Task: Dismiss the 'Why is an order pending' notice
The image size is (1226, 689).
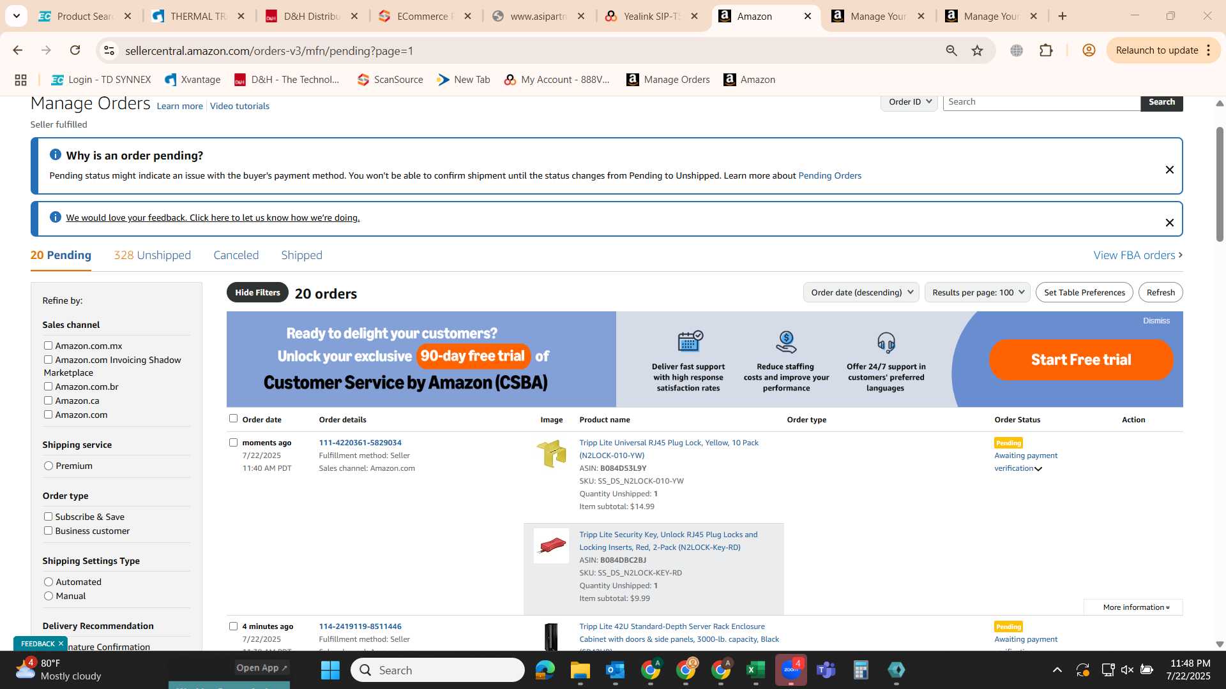Action: coord(1169,170)
